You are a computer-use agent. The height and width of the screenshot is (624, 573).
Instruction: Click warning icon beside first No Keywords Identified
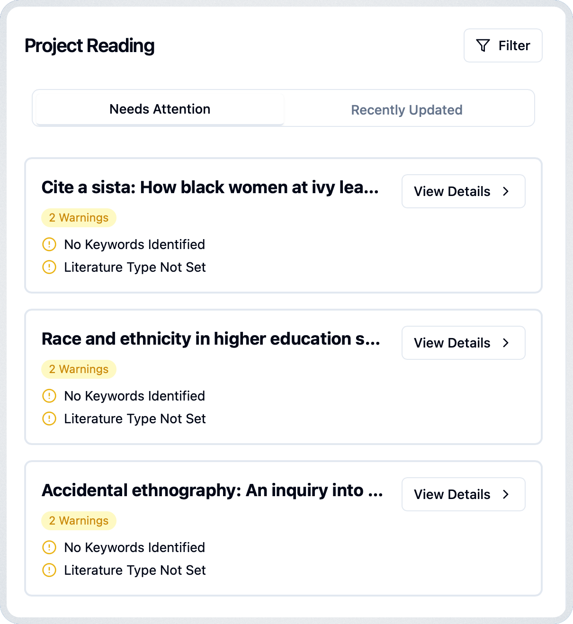click(49, 244)
